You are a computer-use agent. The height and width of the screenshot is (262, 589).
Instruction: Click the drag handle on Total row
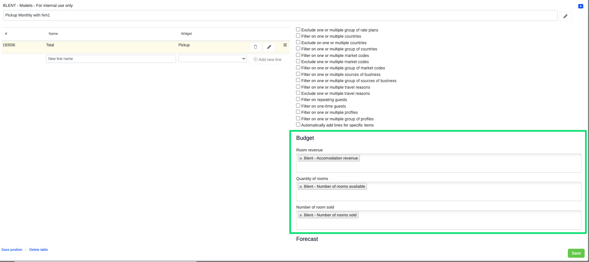coord(285,45)
